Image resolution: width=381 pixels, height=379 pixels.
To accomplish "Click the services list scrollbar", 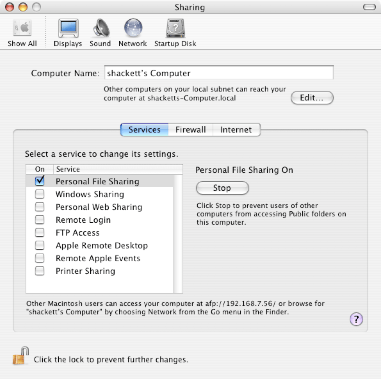I will (x=178, y=234).
